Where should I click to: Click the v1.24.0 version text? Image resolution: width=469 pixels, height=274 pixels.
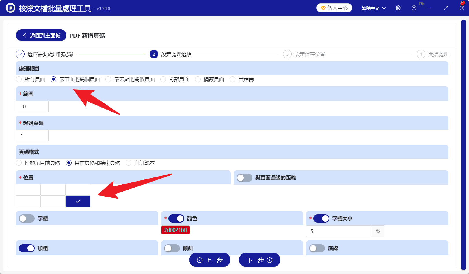[103, 9]
